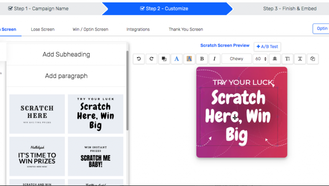Open text line height tool
329x186 pixels.
tap(287, 59)
